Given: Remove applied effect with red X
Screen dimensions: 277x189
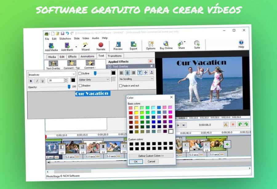Looking at the screenshot, I should point(150,61).
